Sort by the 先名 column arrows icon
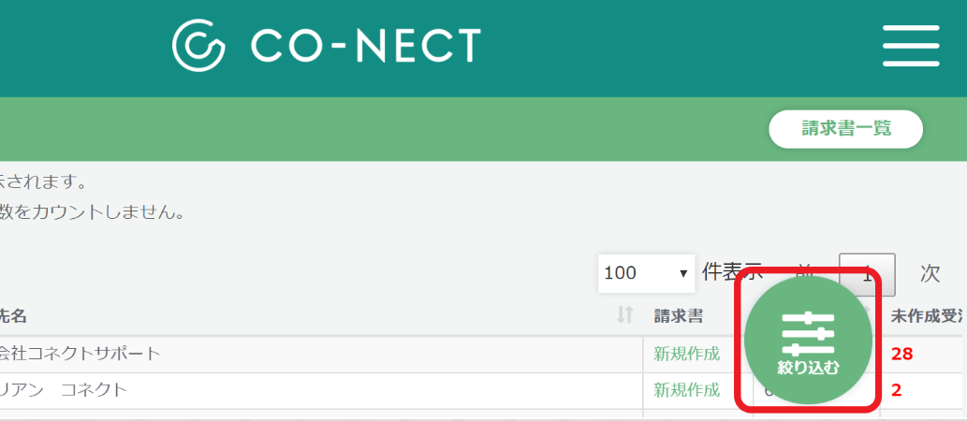Image resolution: width=967 pixels, height=421 pixels. point(625,315)
